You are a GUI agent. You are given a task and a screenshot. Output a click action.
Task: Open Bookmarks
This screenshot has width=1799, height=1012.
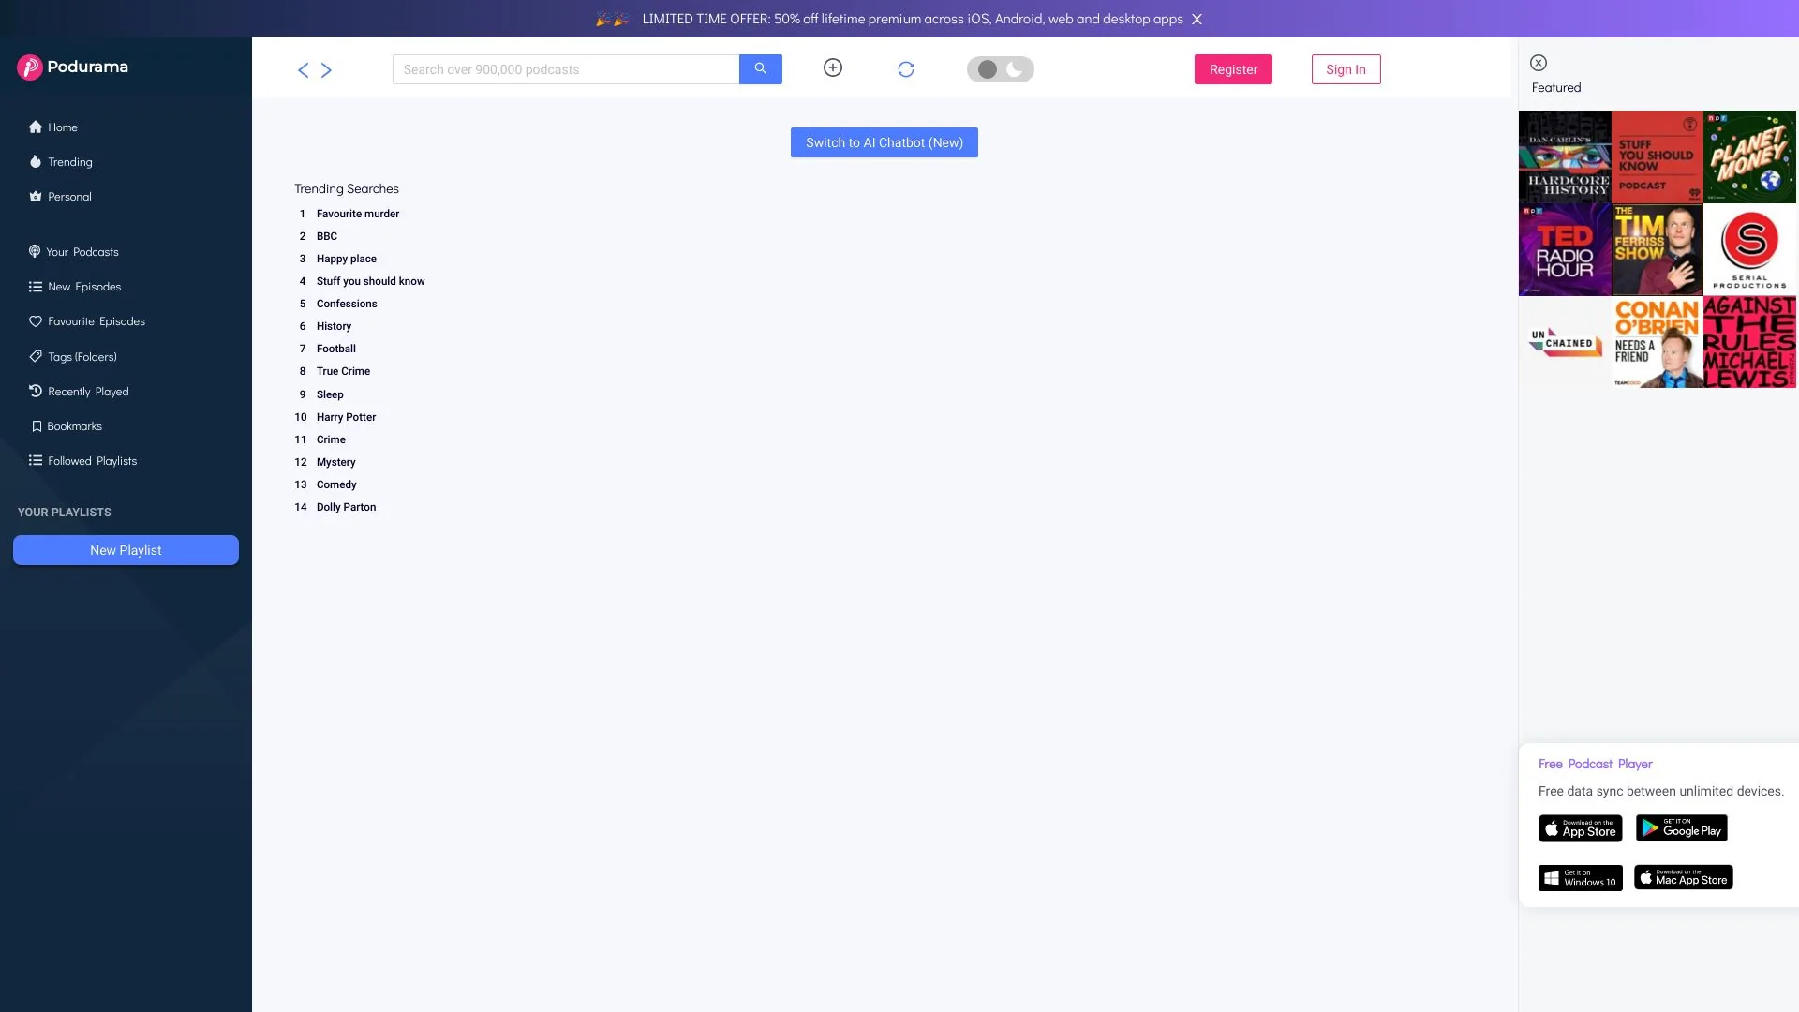66,426
